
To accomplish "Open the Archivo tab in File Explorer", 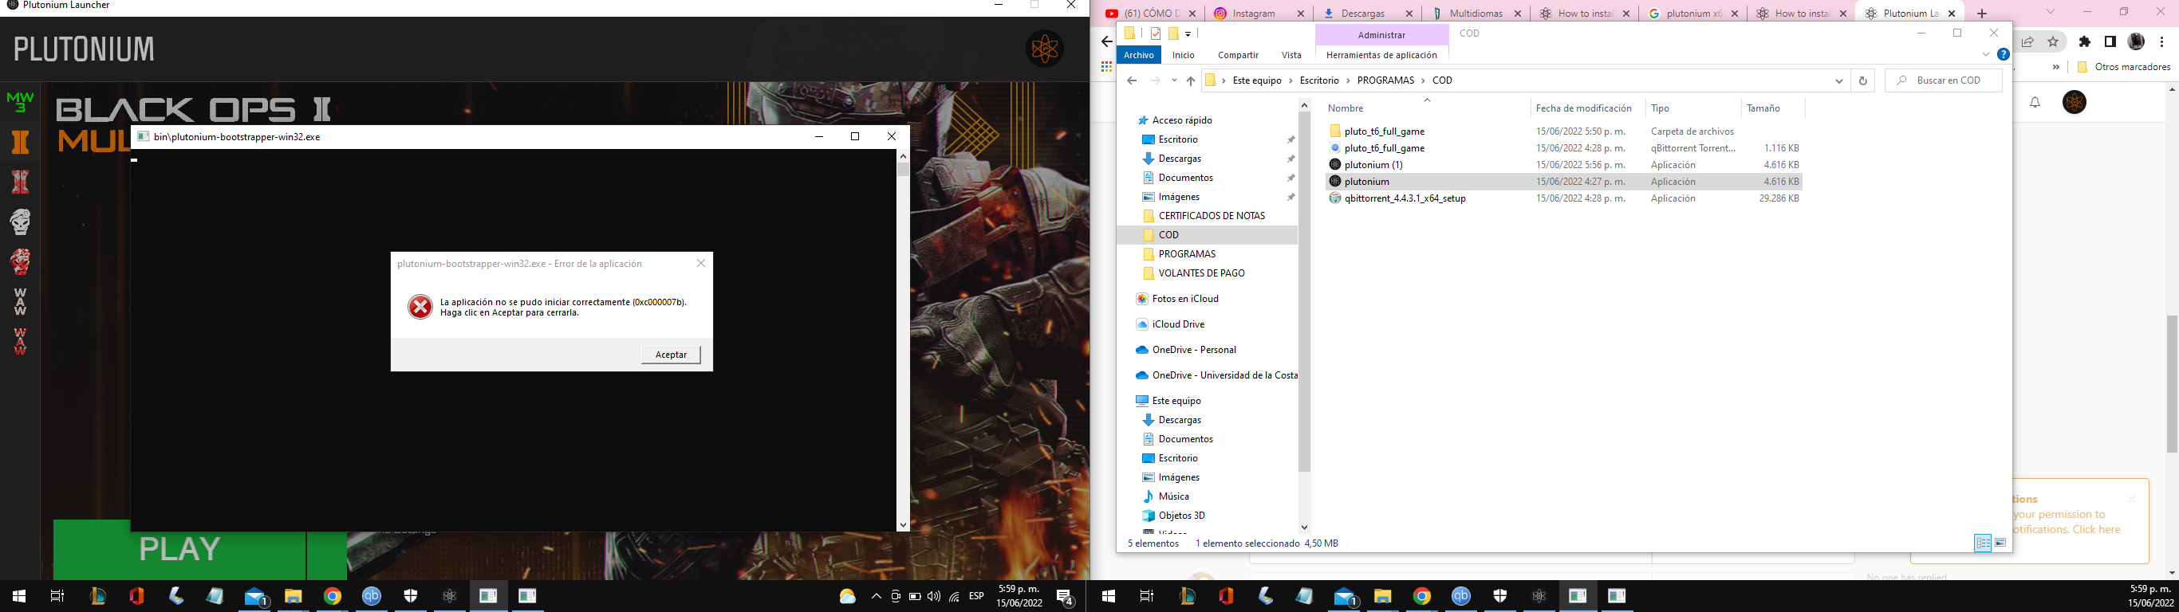I will point(1139,55).
